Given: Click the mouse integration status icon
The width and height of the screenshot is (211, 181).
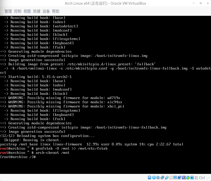Looking at the screenshot, I should pos(188,178).
